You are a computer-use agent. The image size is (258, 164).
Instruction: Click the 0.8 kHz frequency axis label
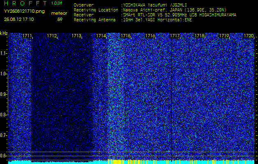point(3,115)
